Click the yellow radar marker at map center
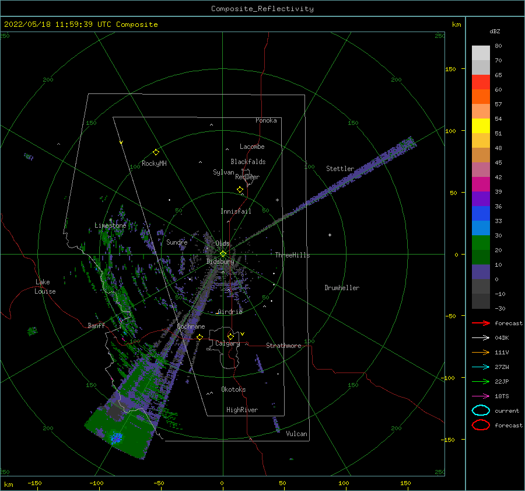The height and width of the screenshot is (491, 525). (x=223, y=254)
